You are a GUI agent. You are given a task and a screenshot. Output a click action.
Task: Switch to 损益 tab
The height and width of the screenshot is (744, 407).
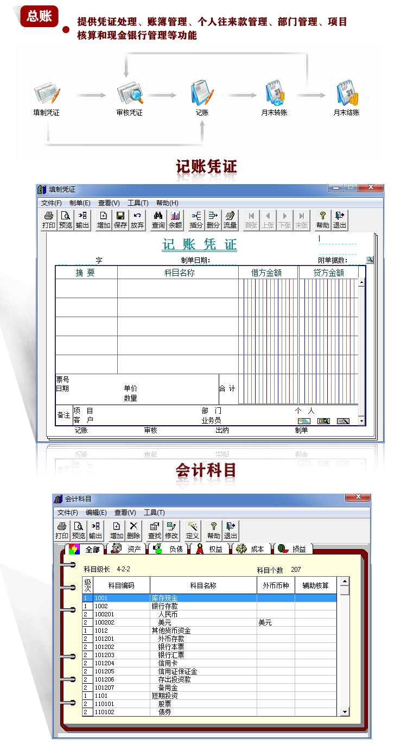click(x=293, y=548)
